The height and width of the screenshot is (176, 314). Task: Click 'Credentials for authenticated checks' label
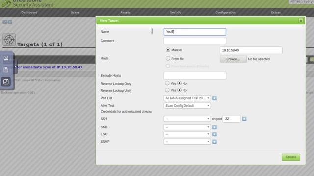[126, 112]
